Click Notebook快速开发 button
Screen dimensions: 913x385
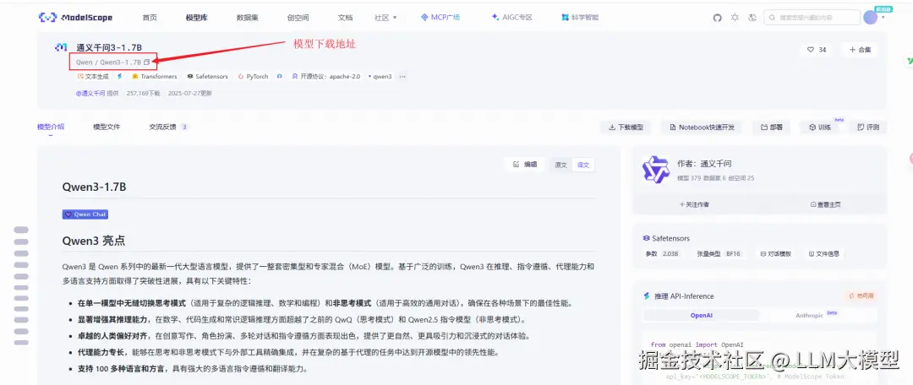[703, 127]
